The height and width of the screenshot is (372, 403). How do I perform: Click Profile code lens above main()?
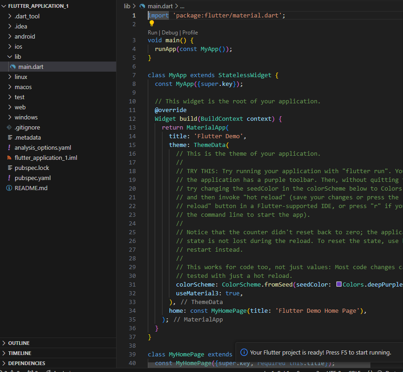point(190,33)
